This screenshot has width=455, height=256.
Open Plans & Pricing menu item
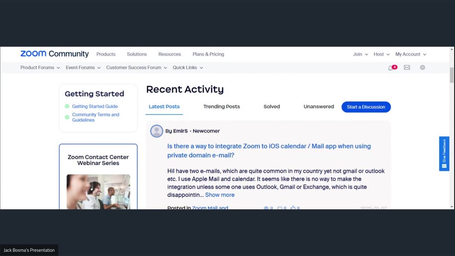(208, 54)
